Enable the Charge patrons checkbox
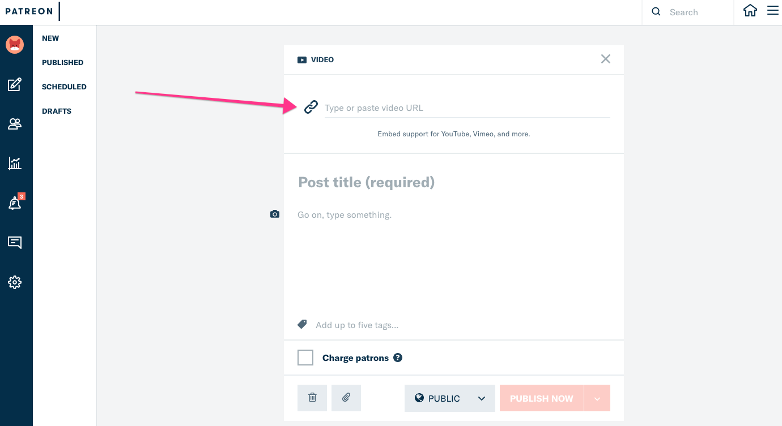This screenshot has height=426, width=782. point(305,358)
